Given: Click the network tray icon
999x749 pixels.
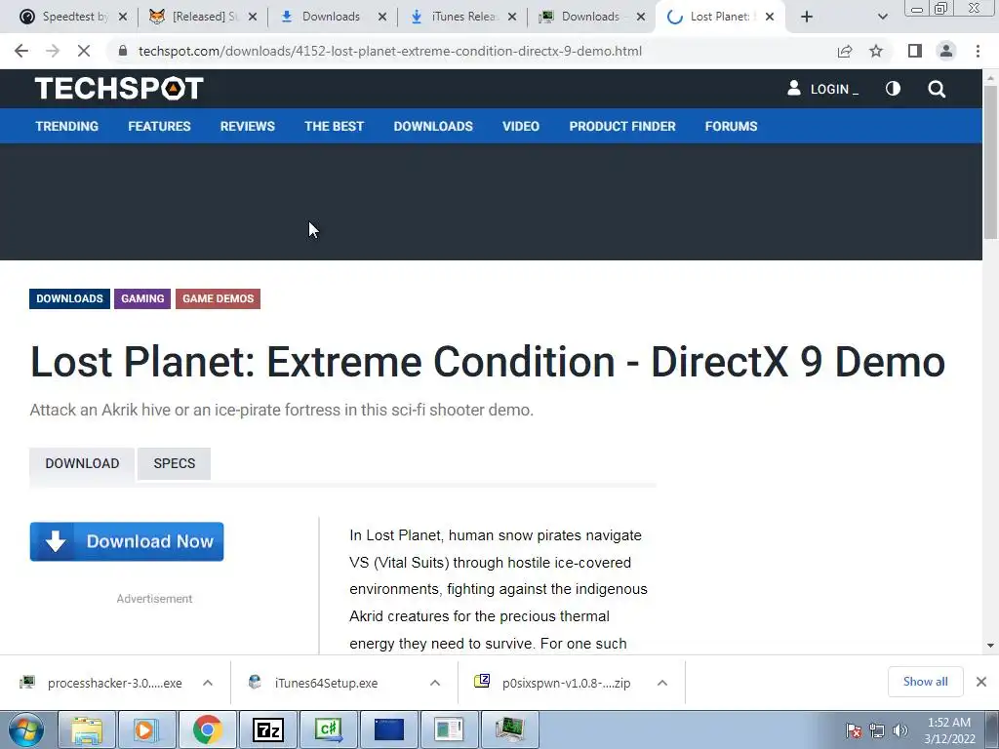Looking at the screenshot, I should 877,730.
